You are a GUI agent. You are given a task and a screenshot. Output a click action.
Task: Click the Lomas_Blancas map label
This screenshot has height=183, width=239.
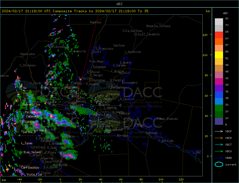click(x=167, y=119)
